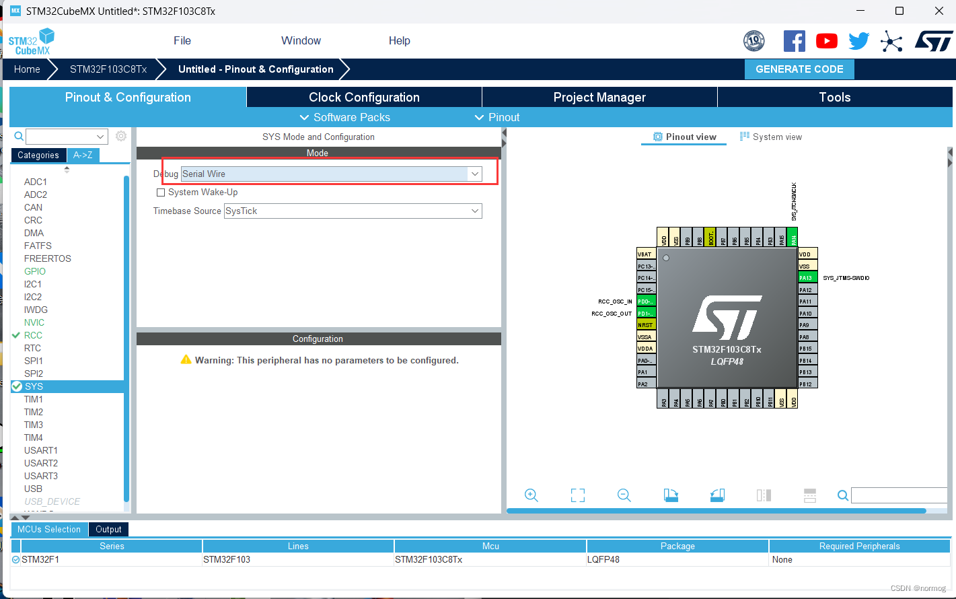Click the peripheral search magnifier icon
The width and height of the screenshot is (956, 599).
point(19,137)
